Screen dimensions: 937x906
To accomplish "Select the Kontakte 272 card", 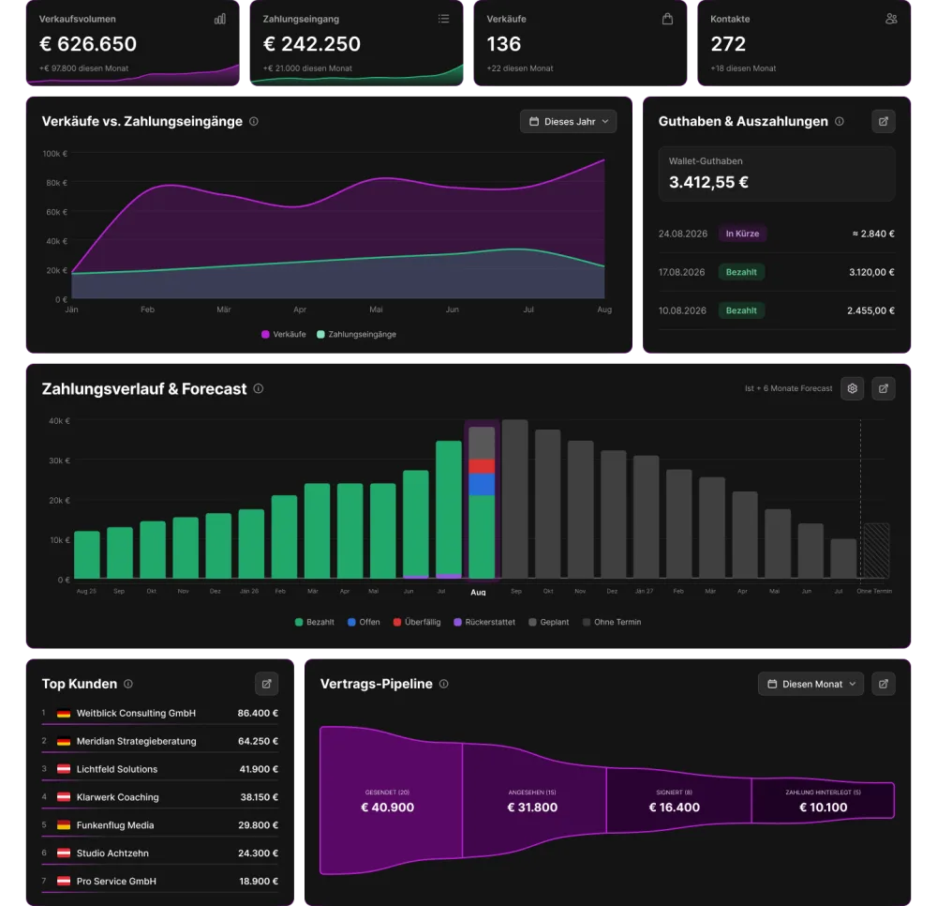I will coord(804,42).
